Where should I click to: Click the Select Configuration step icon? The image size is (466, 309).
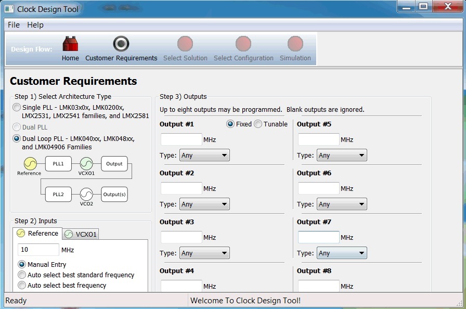[x=243, y=44]
